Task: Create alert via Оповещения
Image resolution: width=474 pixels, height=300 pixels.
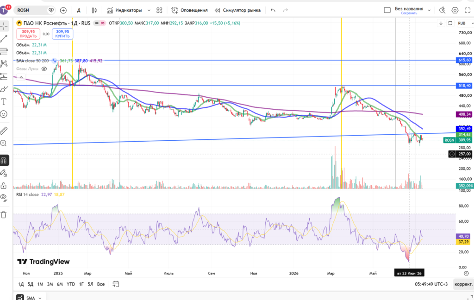Action: tap(189, 10)
